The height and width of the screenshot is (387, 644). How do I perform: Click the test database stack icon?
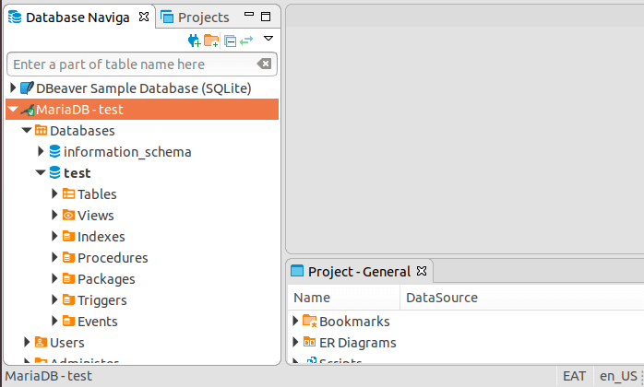54,172
